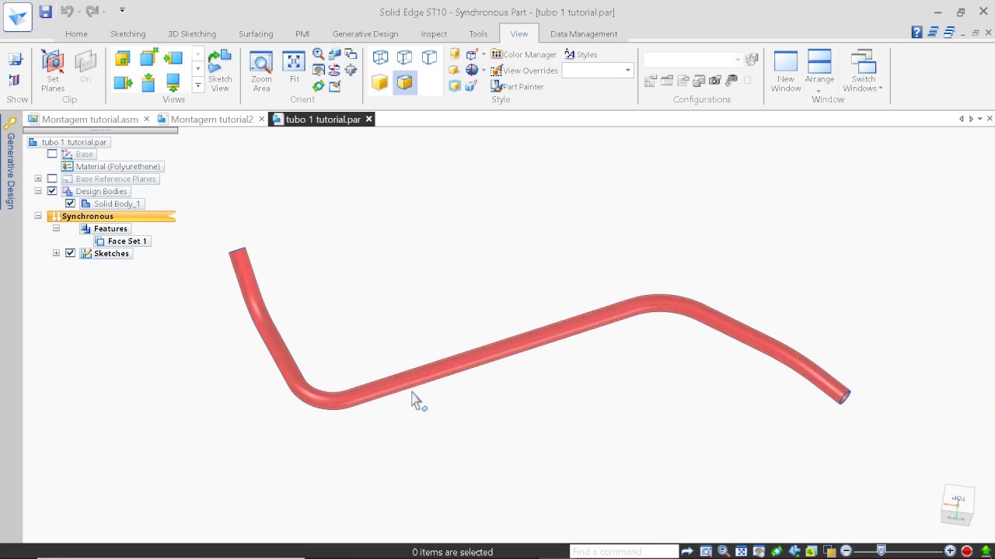
Task: Toggle the Base Reference Planes checkbox
Action: (52, 179)
